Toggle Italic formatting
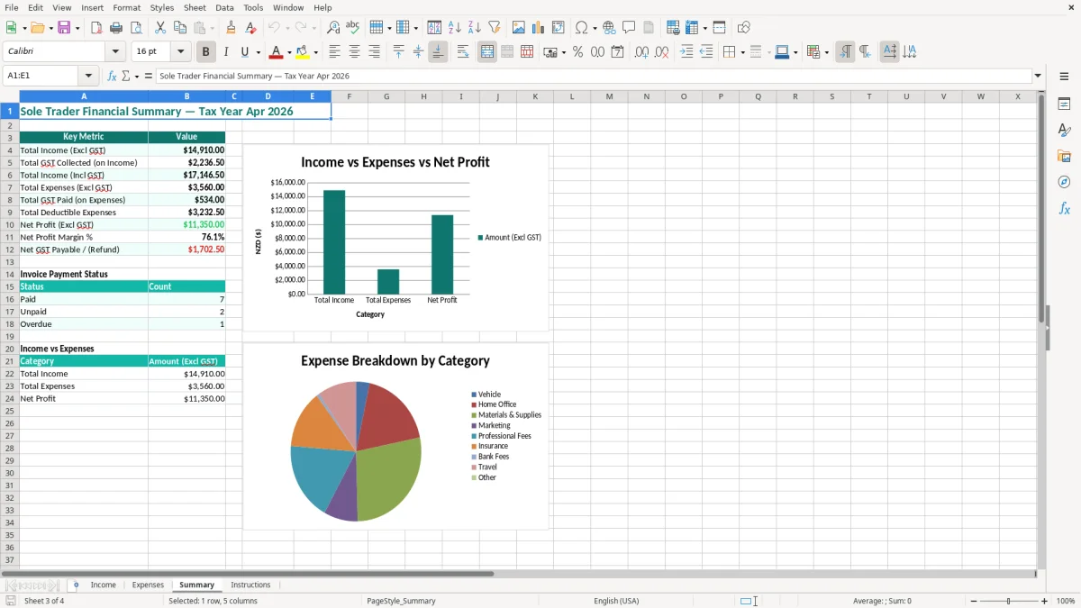The width and height of the screenshot is (1081, 608). coord(225,52)
